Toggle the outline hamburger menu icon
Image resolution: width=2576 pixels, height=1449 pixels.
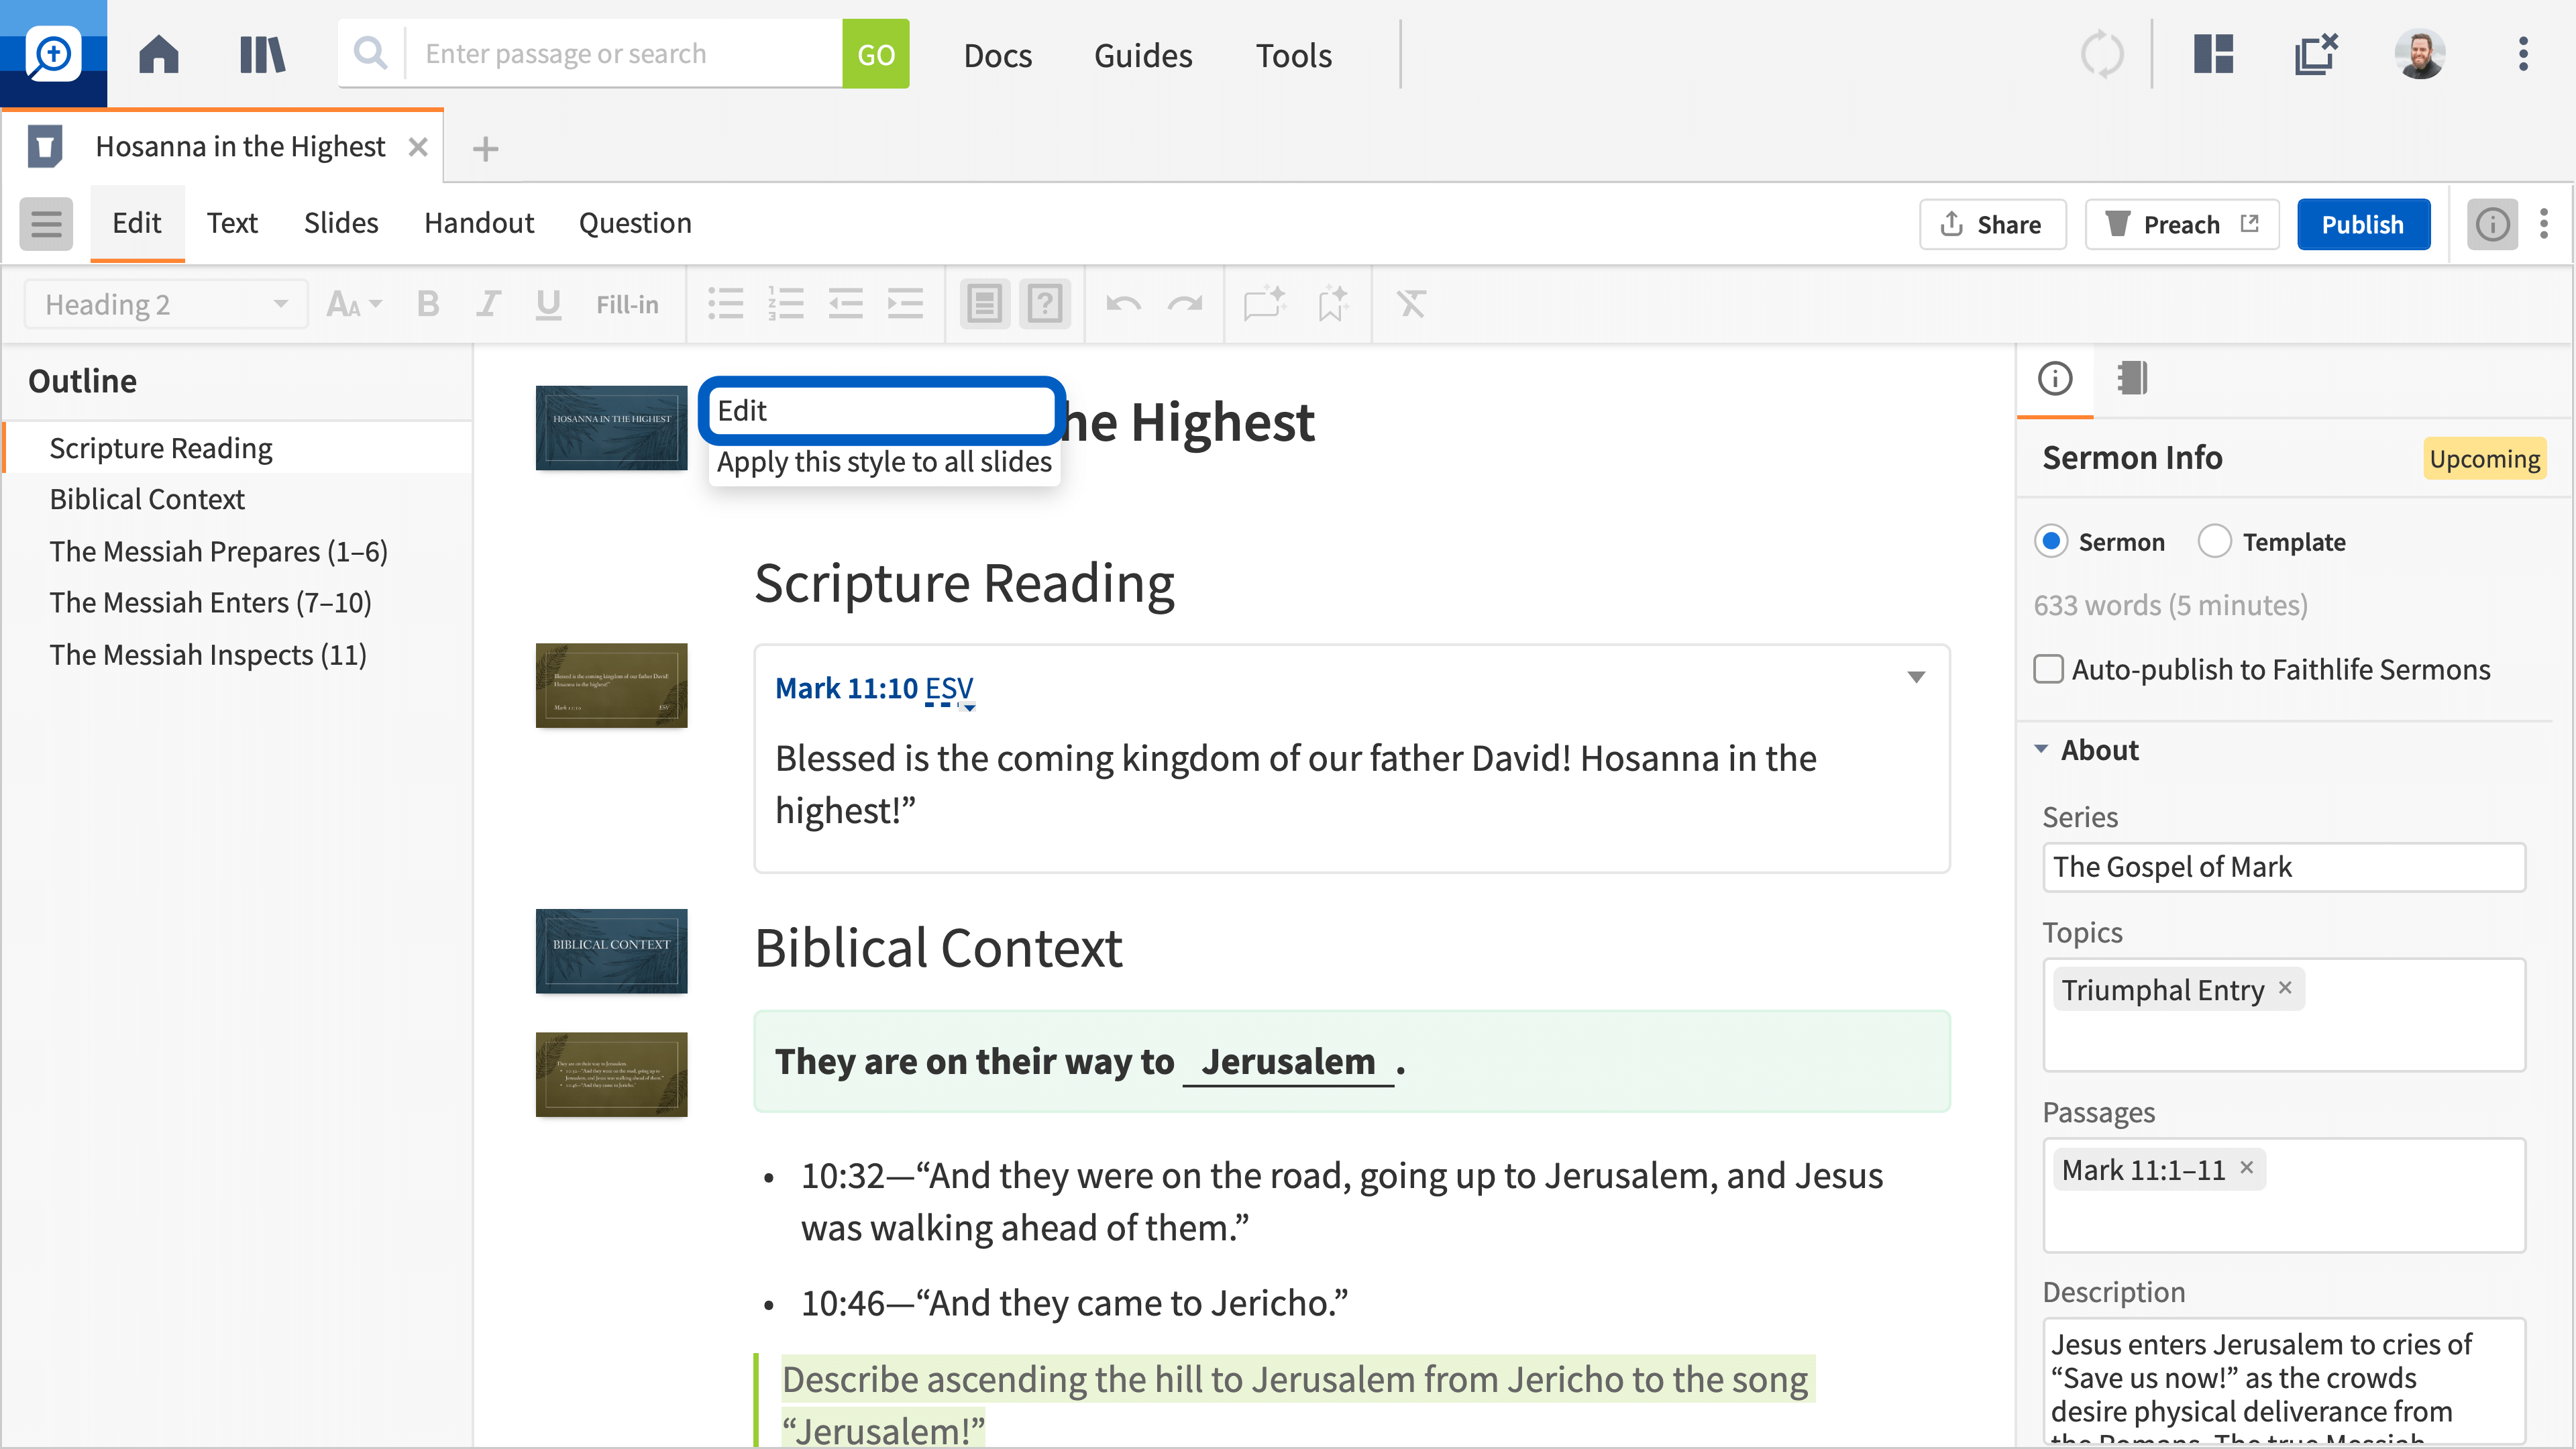(46, 223)
